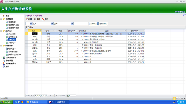Open 我的设置 settings icon
This screenshot has width=186, height=104.
tap(4, 60)
